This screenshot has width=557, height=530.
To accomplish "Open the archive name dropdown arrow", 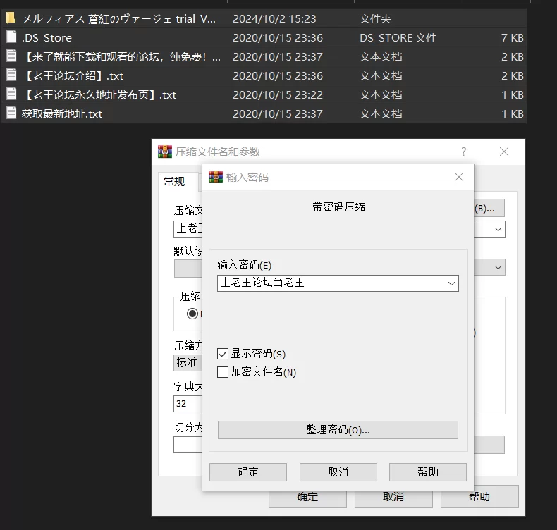I will coord(498,229).
